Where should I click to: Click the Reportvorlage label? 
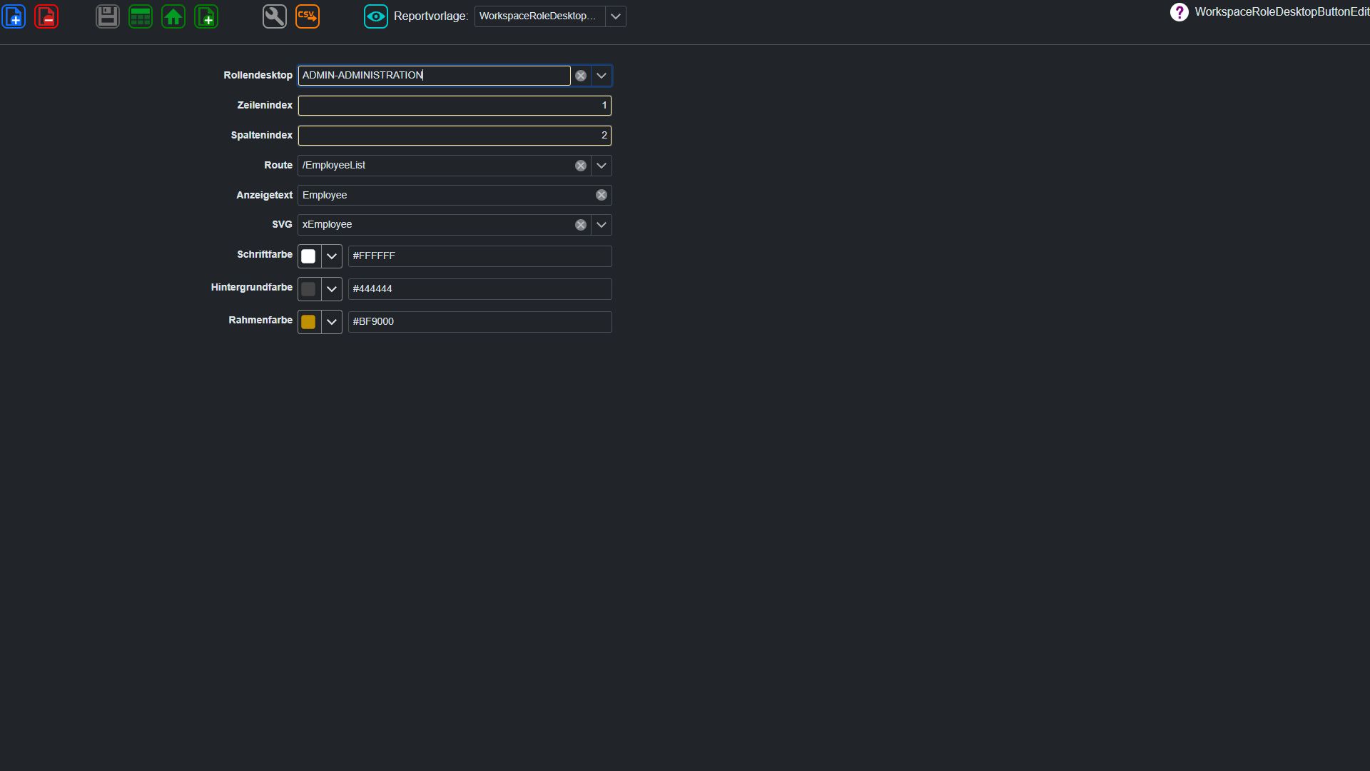point(431,16)
